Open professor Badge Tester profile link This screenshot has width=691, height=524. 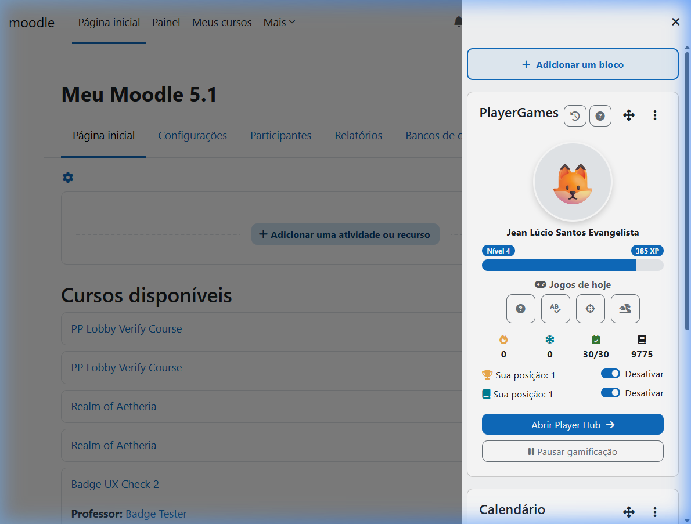(156, 514)
